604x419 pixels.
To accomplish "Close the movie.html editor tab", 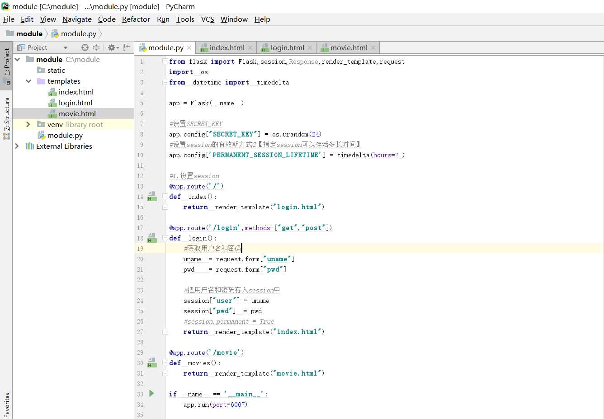I will tap(373, 47).
